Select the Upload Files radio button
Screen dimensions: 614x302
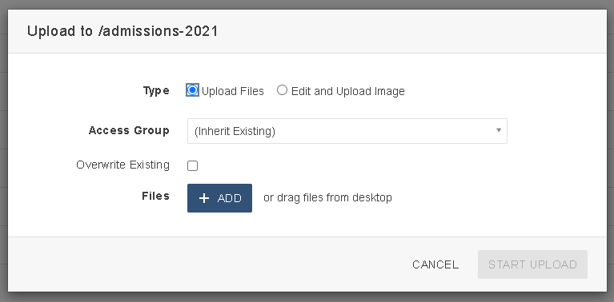click(x=192, y=90)
